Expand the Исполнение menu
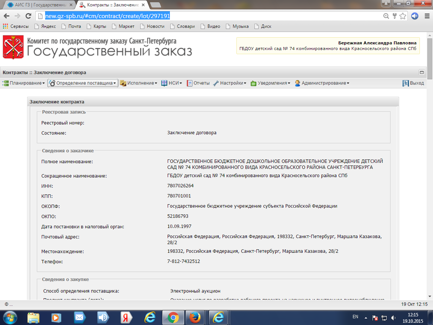This screenshot has width=433, height=325. coord(139,83)
